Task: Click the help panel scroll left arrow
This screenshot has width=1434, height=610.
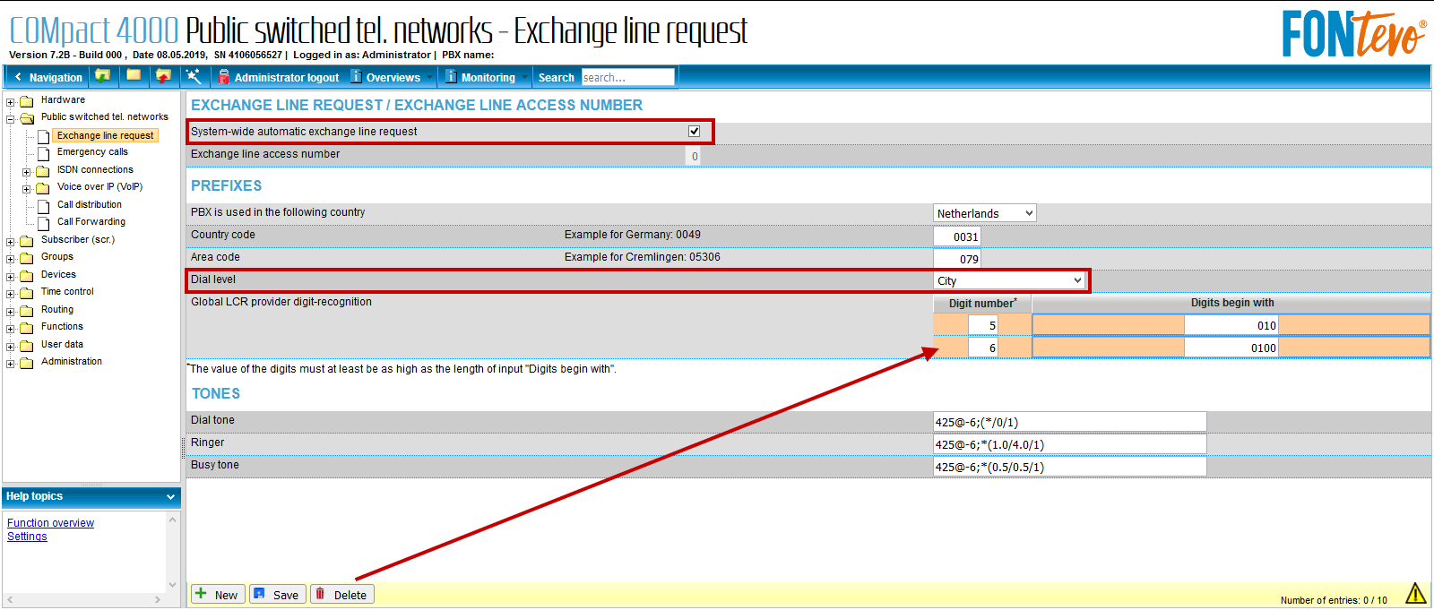Action: [x=11, y=599]
